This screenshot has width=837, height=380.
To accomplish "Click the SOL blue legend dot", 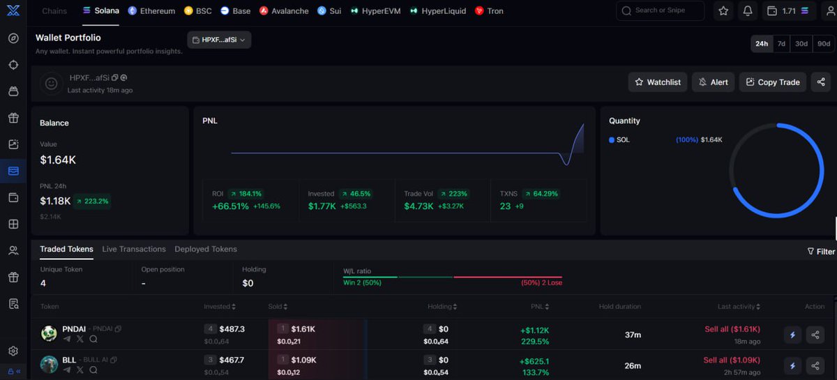I will pyautogui.click(x=612, y=140).
